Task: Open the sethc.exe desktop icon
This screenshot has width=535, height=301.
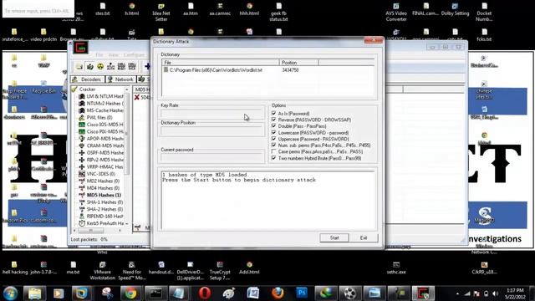Action: click(395, 268)
